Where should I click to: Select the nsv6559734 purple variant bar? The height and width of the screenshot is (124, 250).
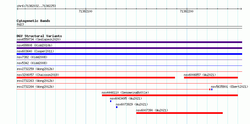coord(129,42)
